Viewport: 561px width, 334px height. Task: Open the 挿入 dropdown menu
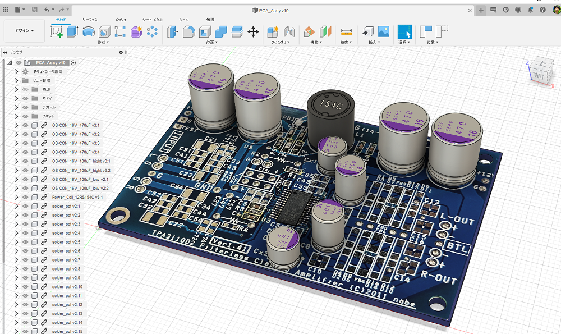(375, 42)
